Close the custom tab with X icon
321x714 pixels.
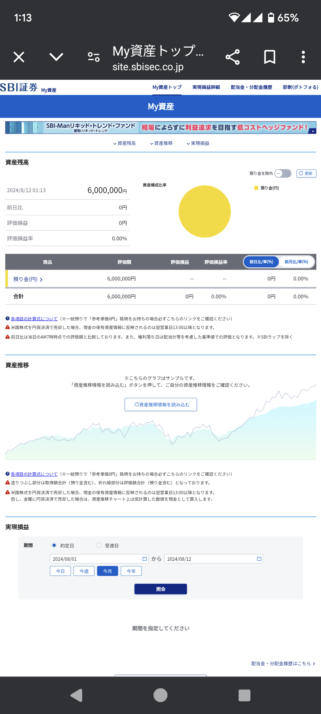19,57
